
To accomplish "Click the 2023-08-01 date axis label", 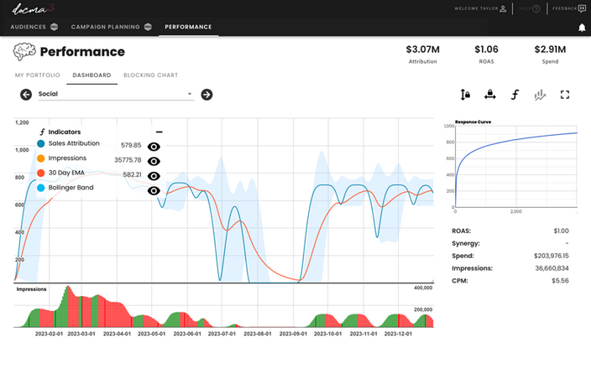I will pyautogui.click(x=258, y=334).
